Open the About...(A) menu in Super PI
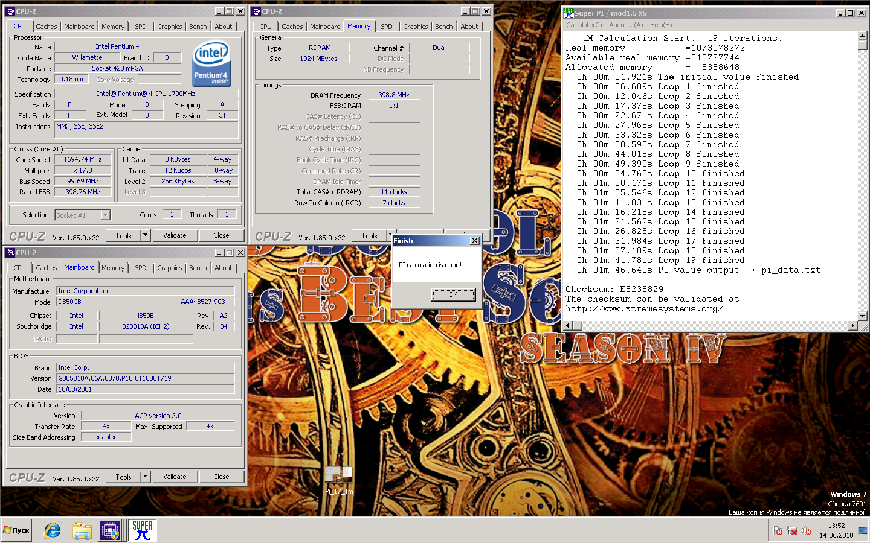The height and width of the screenshot is (543, 870). point(627,25)
